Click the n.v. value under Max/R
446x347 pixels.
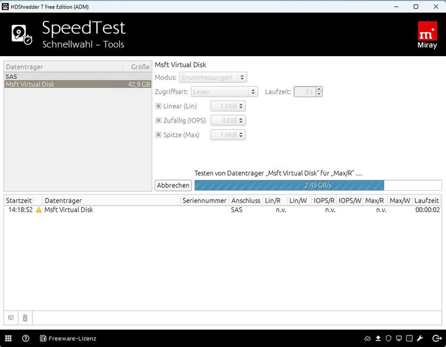(x=381, y=210)
